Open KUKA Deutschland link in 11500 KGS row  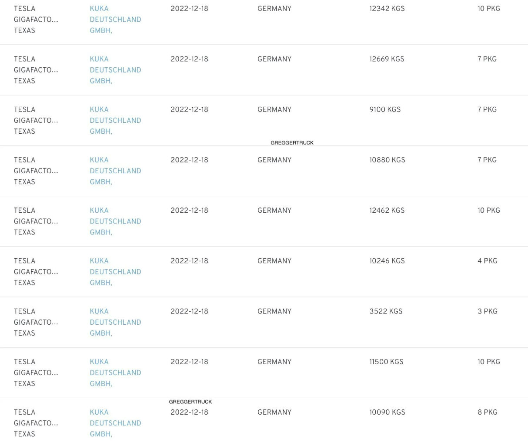[x=115, y=372]
